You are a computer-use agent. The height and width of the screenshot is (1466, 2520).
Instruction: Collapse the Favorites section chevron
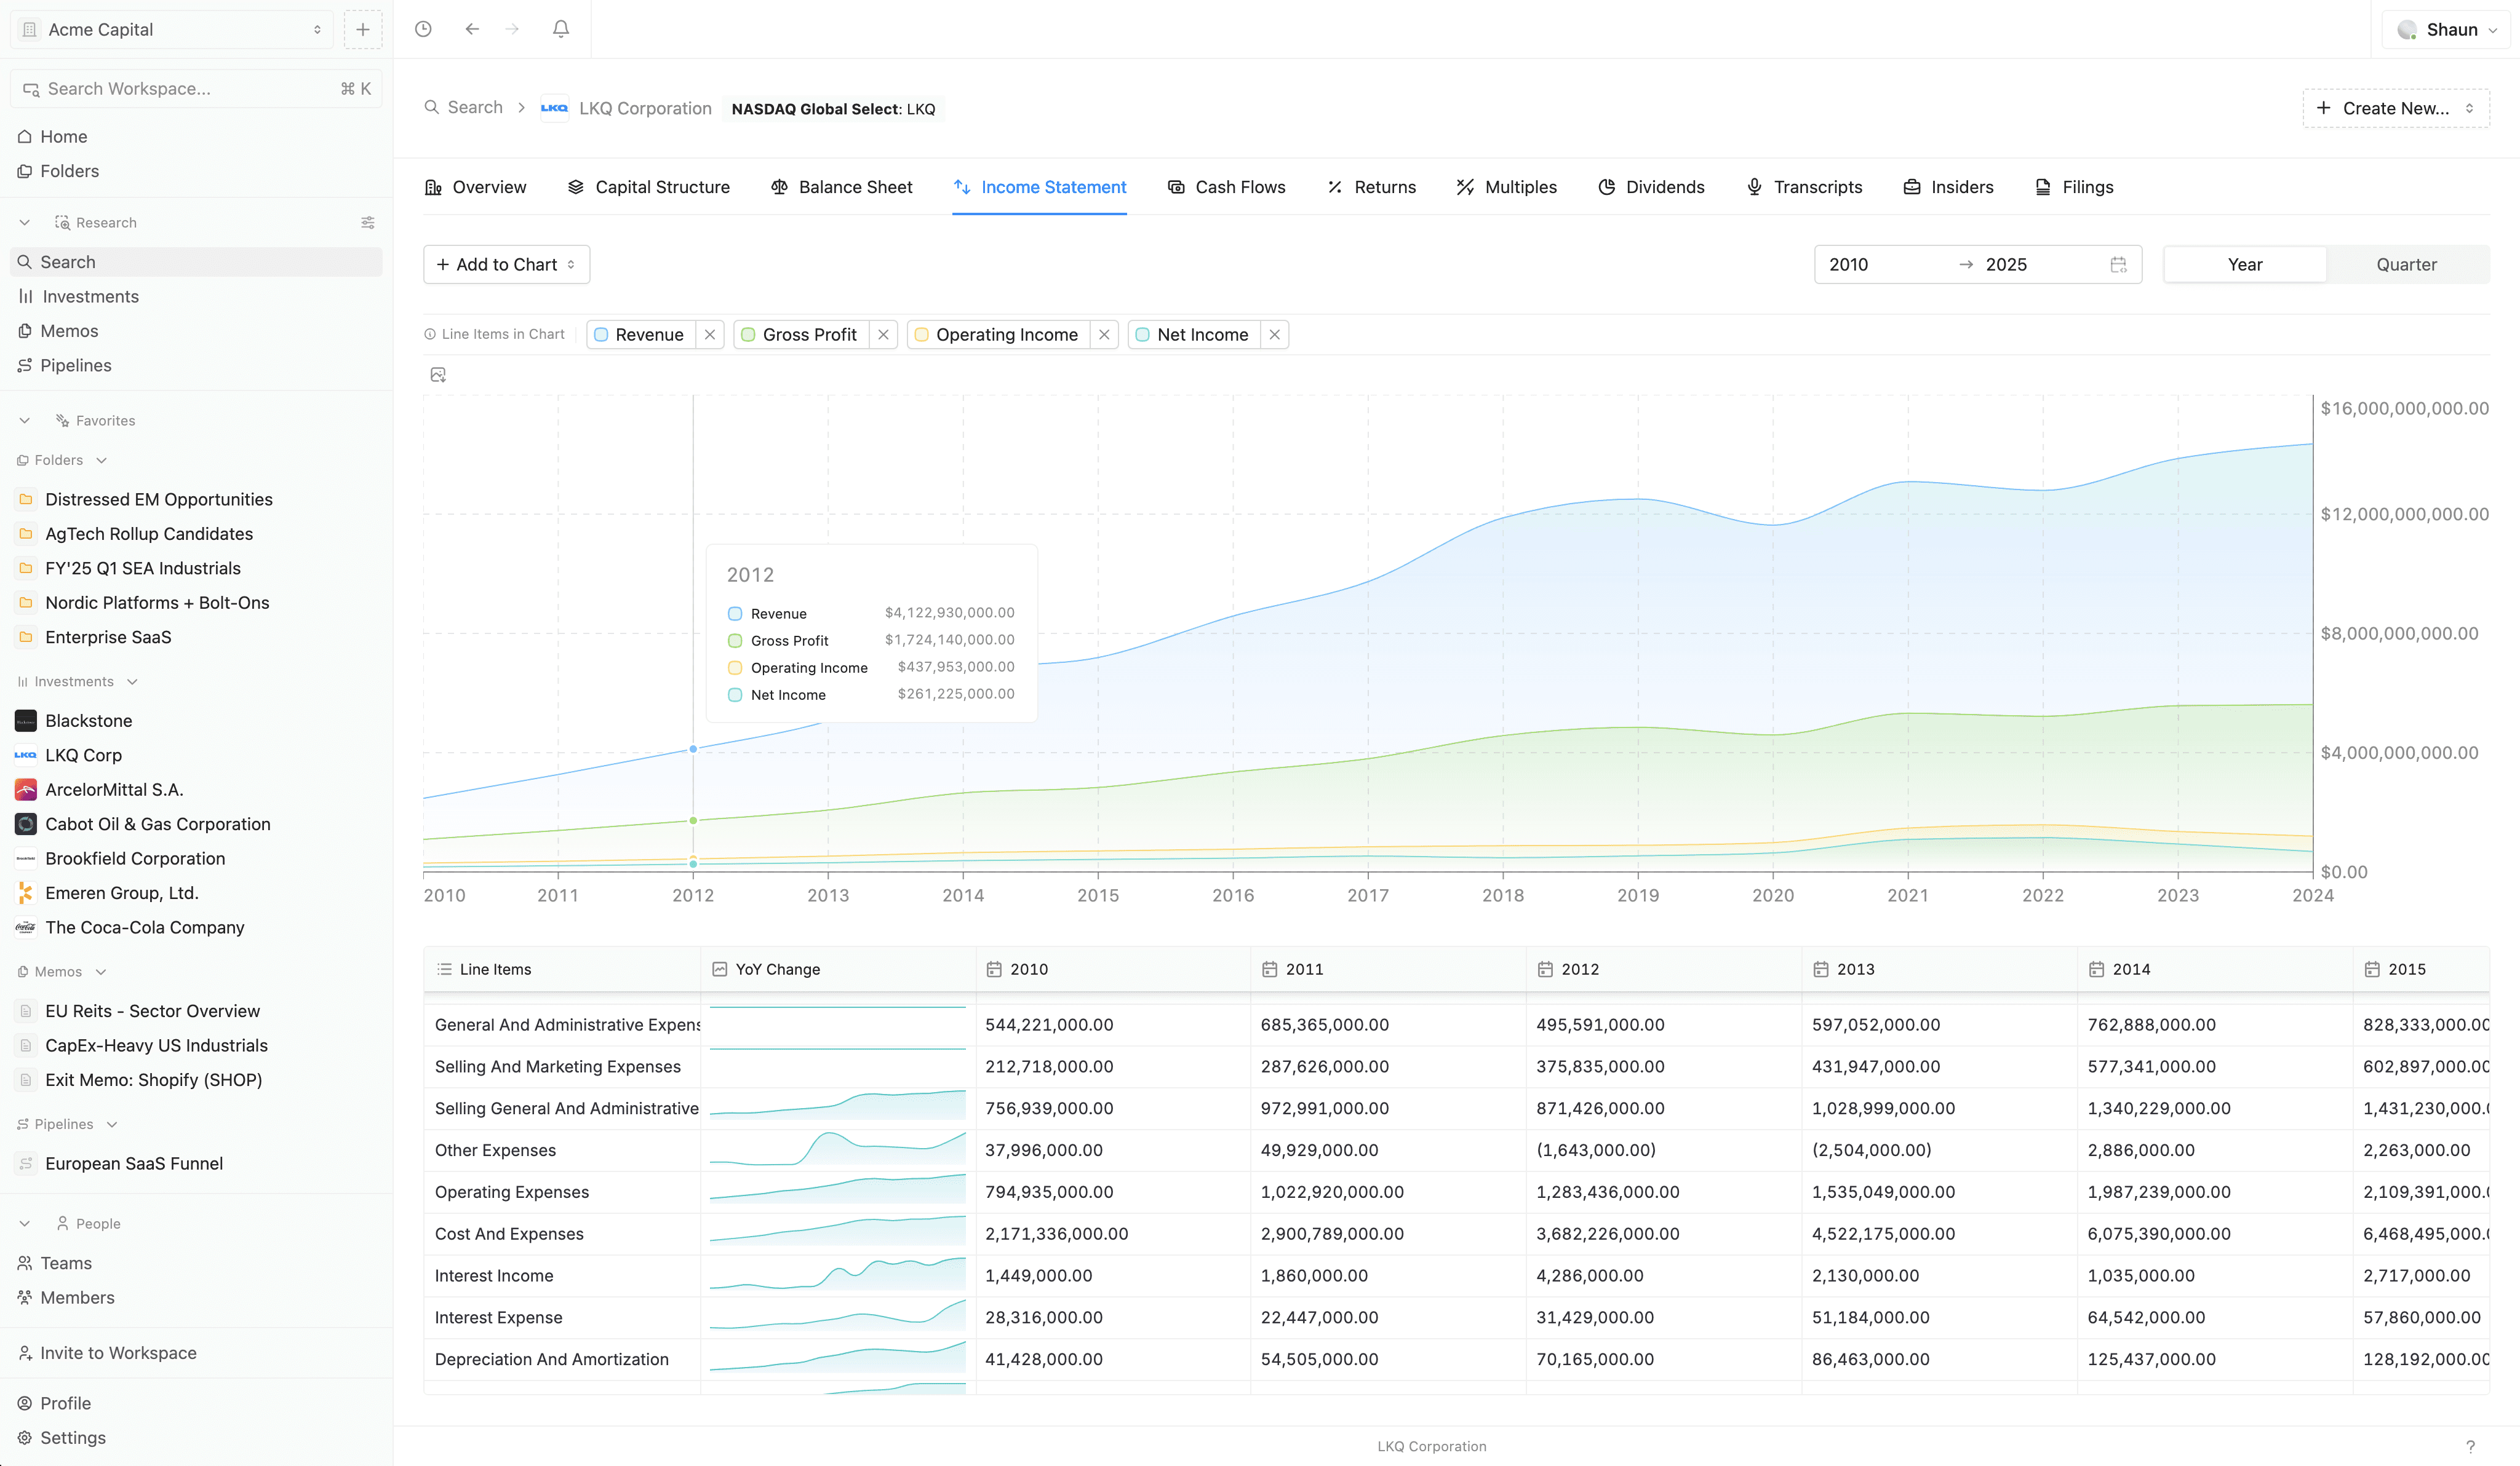click(25, 421)
